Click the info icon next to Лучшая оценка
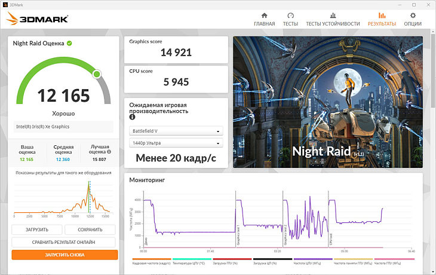The width and height of the screenshot is (436, 275). [110, 152]
